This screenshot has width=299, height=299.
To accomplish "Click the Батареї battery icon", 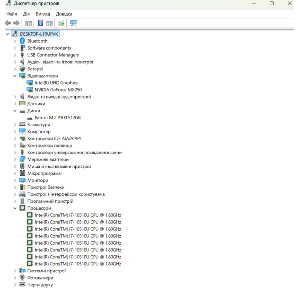I will tap(22, 69).
